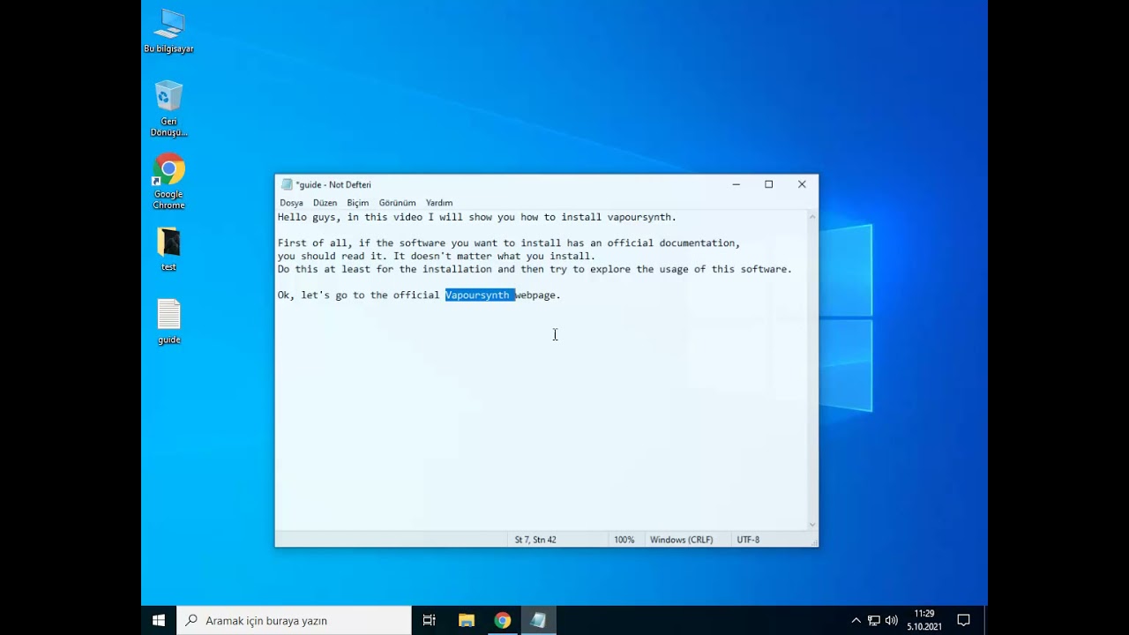Open the notification center icon

point(963,620)
